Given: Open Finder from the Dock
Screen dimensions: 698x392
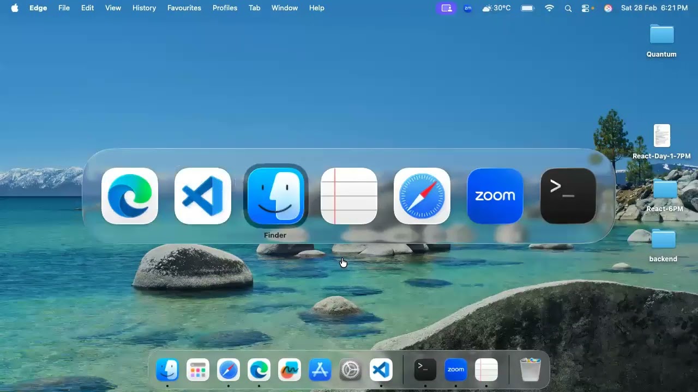Looking at the screenshot, I should tap(167, 370).
